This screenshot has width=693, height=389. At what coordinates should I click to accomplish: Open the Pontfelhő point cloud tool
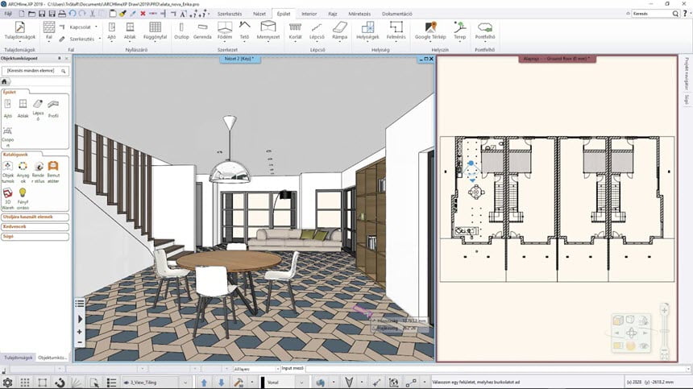[x=485, y=31]
